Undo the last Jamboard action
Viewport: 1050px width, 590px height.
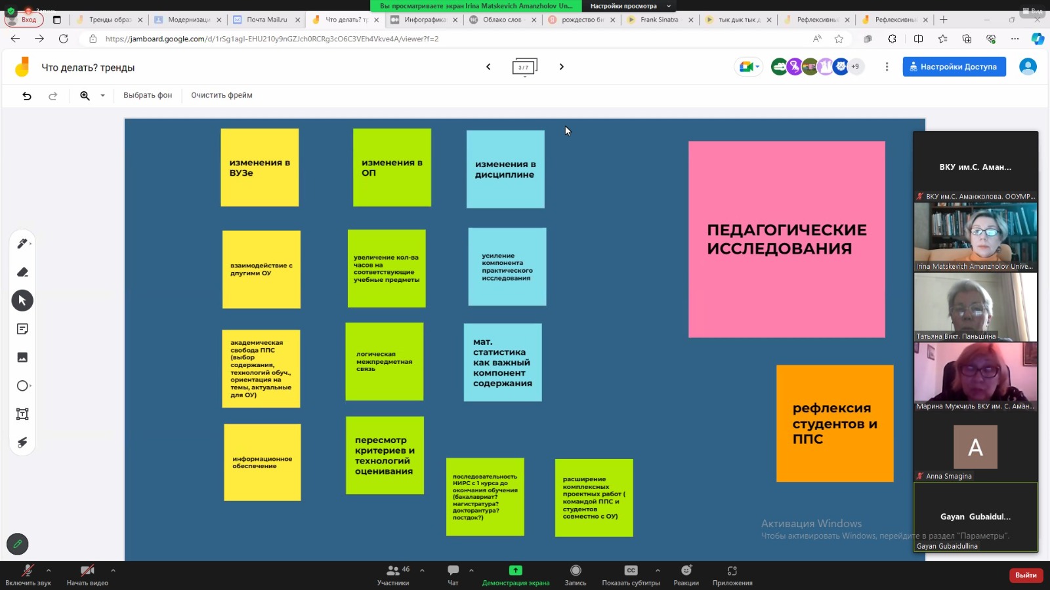[27, 96]
